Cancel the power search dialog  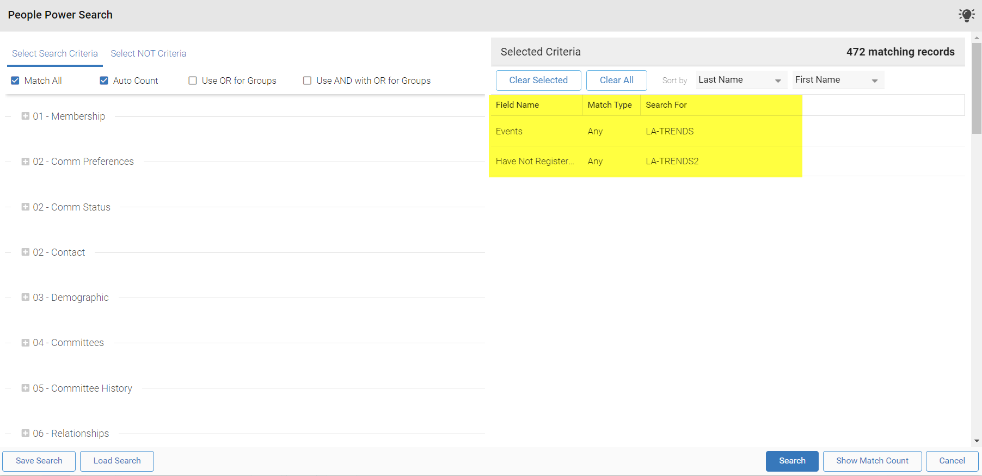(952, 461)
